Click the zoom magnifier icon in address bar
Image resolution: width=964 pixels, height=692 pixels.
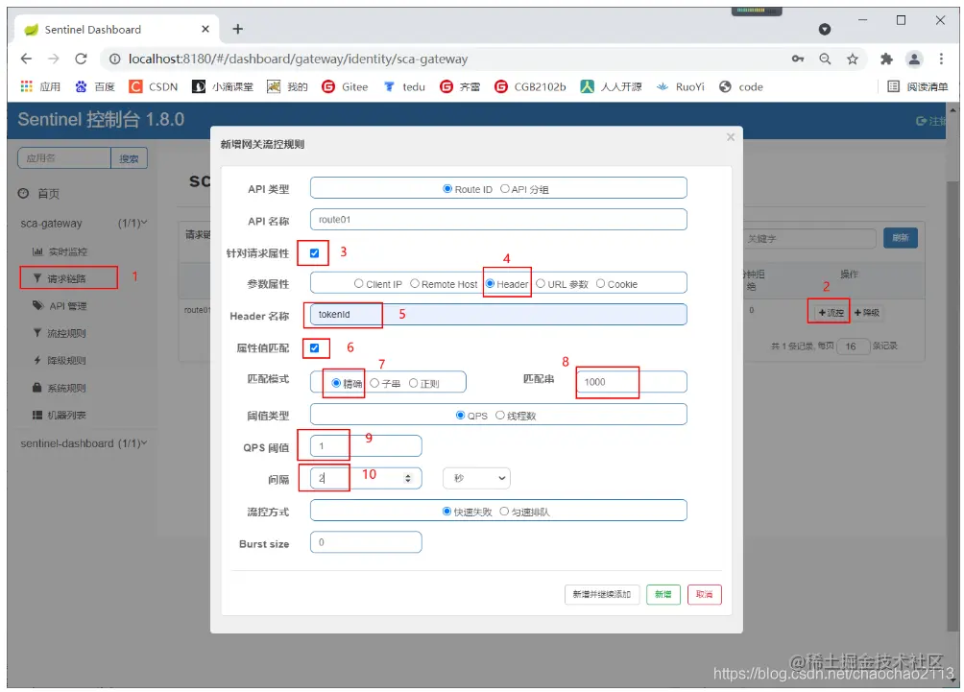825,59
